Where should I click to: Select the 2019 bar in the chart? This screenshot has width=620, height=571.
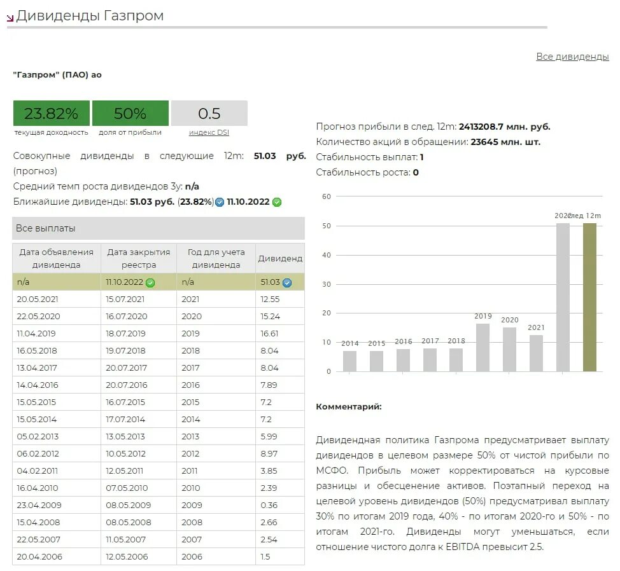[483, 348]
